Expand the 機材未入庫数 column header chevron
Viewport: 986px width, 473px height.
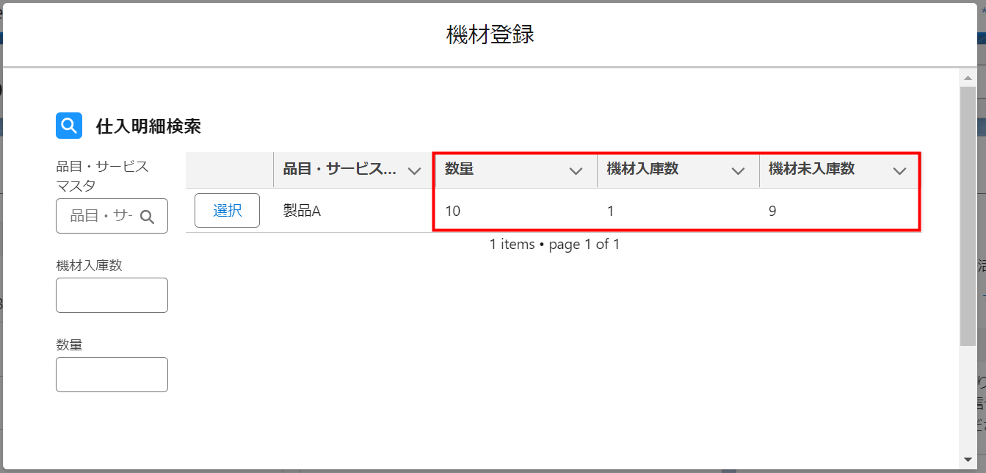(x=899, y=171)
